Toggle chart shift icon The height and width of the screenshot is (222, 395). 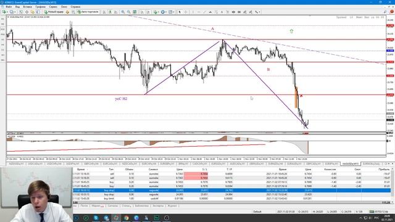pyautogui.click(x=148, y=12)
